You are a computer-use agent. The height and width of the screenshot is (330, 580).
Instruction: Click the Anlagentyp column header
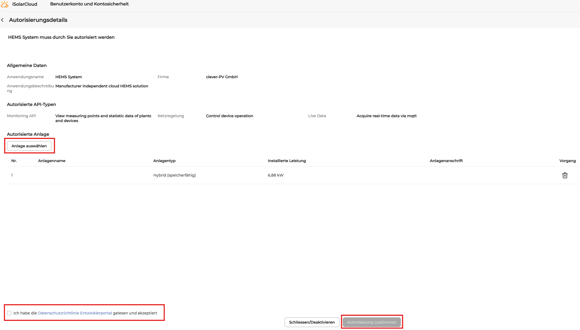tap(164, 161)
